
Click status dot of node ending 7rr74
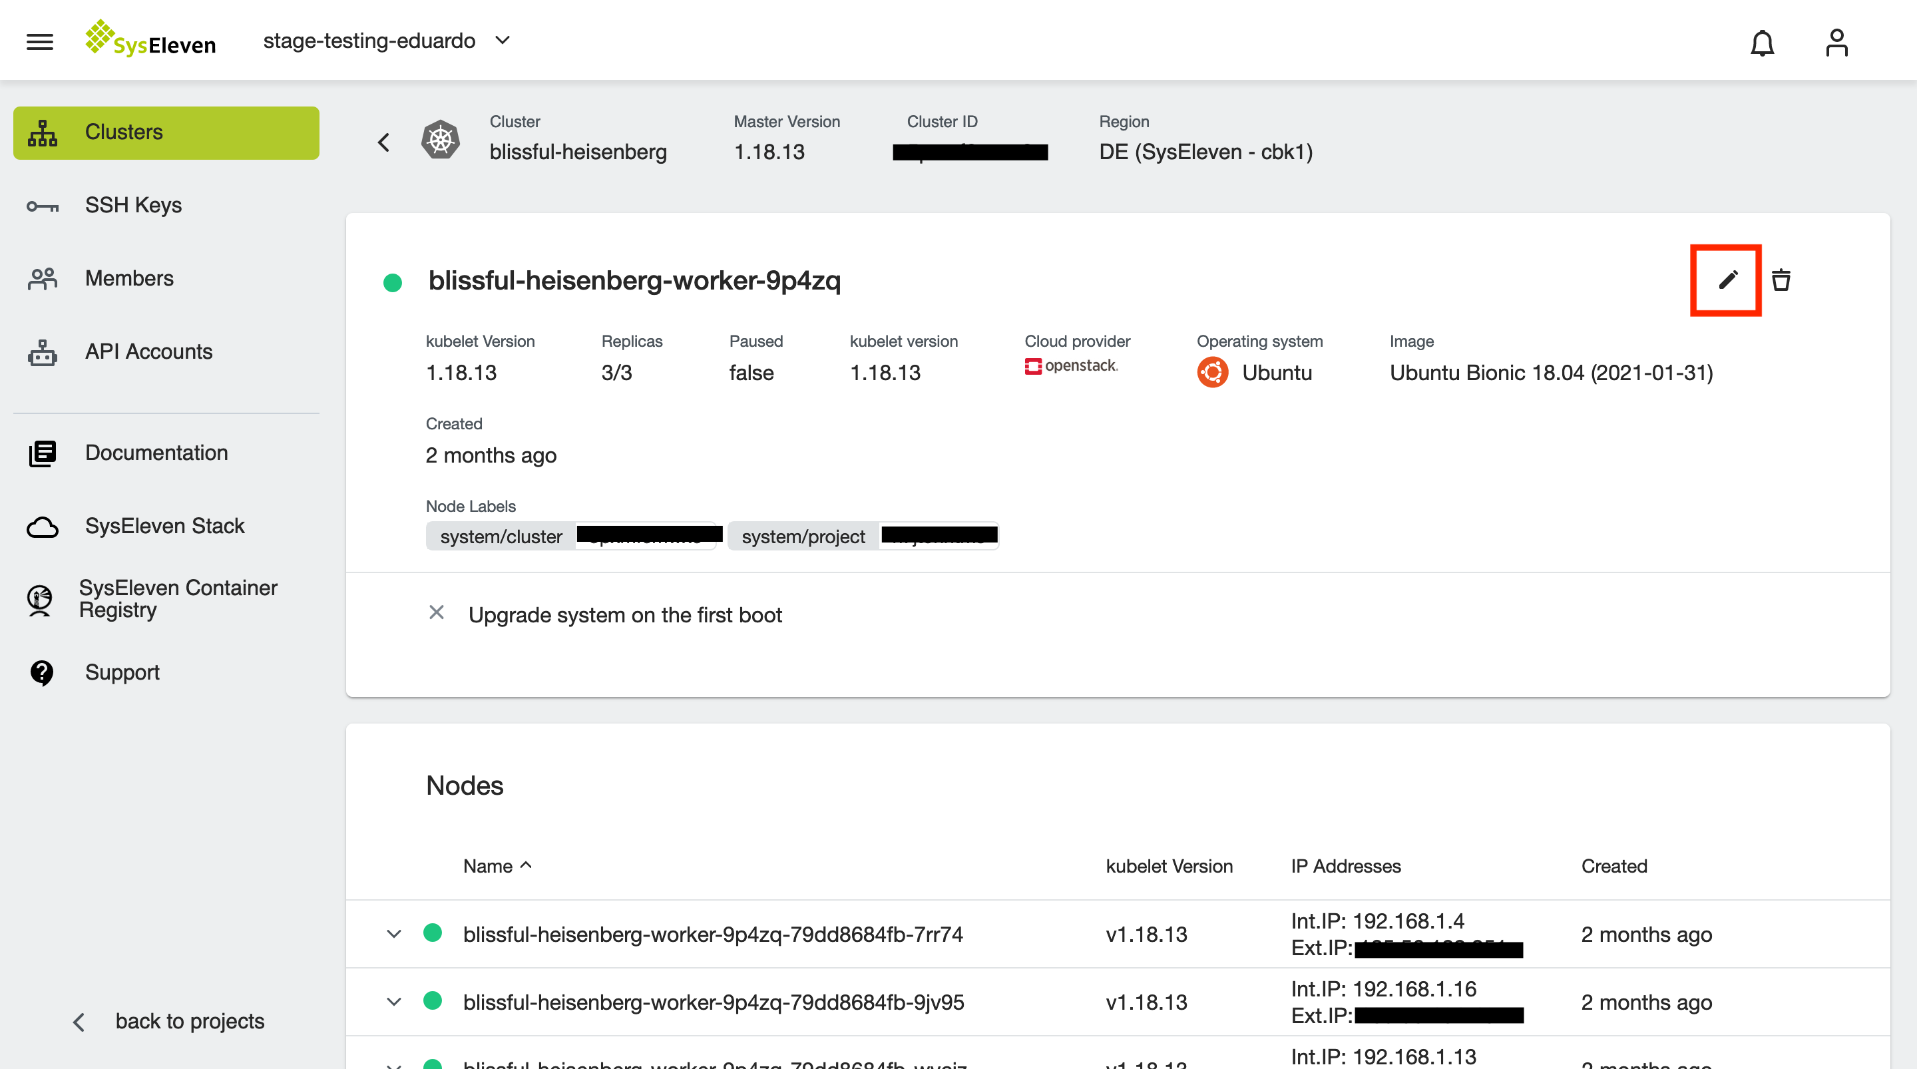(x=433, y=932)
